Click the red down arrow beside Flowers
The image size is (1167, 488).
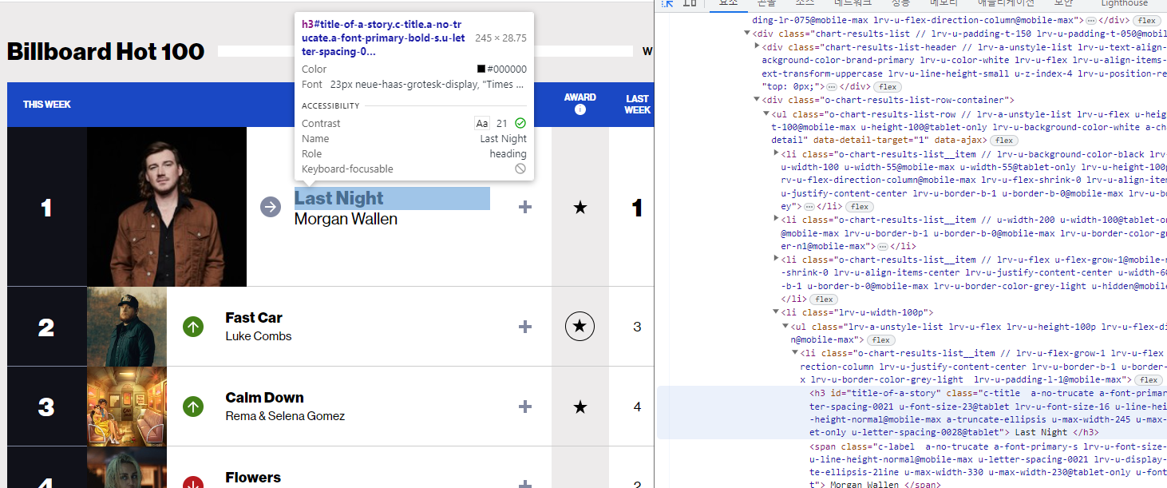193,483
